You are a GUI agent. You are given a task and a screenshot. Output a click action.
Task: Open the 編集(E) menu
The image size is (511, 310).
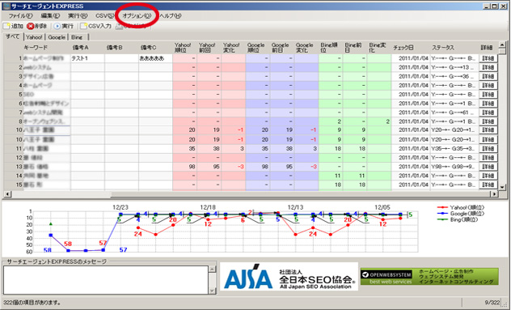[50, 15]
